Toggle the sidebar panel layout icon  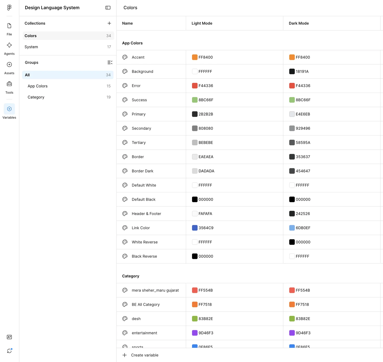point(108,8)
